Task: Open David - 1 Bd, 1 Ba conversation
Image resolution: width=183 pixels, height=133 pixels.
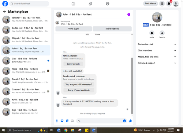Action: click(x=26, y=81)
